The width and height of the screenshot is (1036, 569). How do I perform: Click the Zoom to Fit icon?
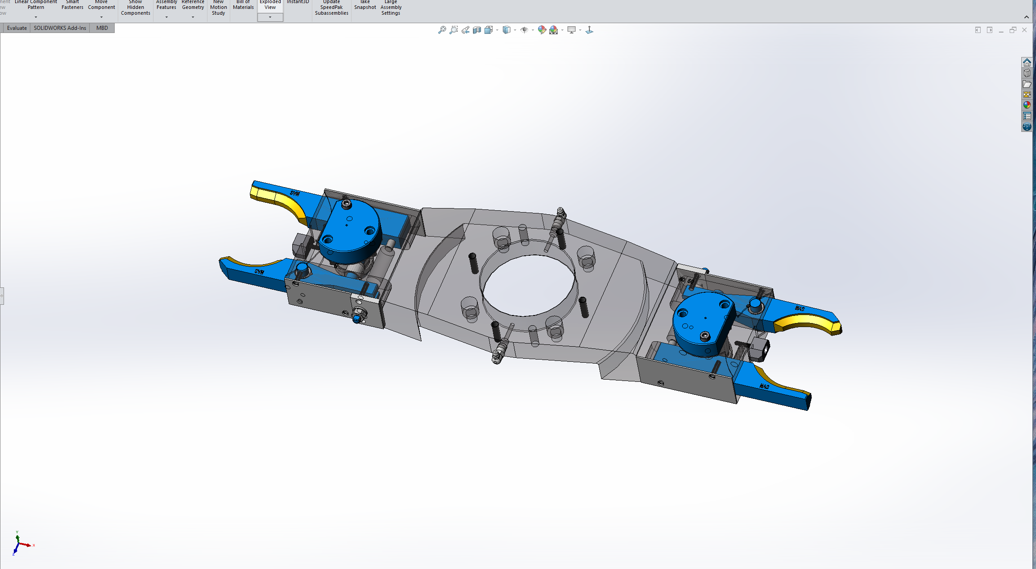click(442, 30)
